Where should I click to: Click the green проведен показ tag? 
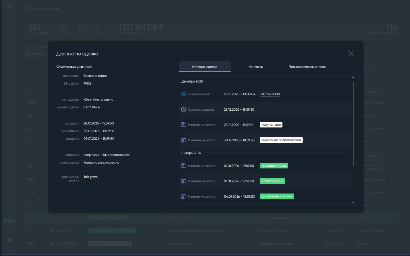point(274,166)
